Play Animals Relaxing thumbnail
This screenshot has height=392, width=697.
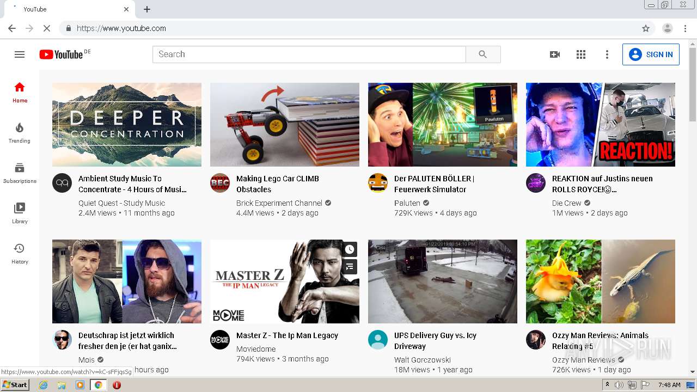pos(601,281)
